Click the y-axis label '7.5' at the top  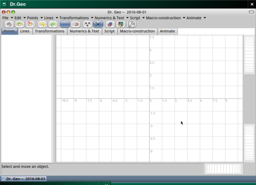(x=152, y=37)
